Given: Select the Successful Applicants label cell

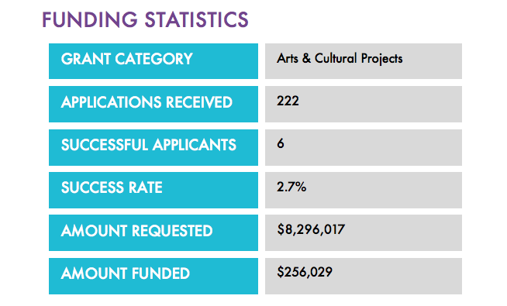Looking at the screenshot, I should pos(153,147).
